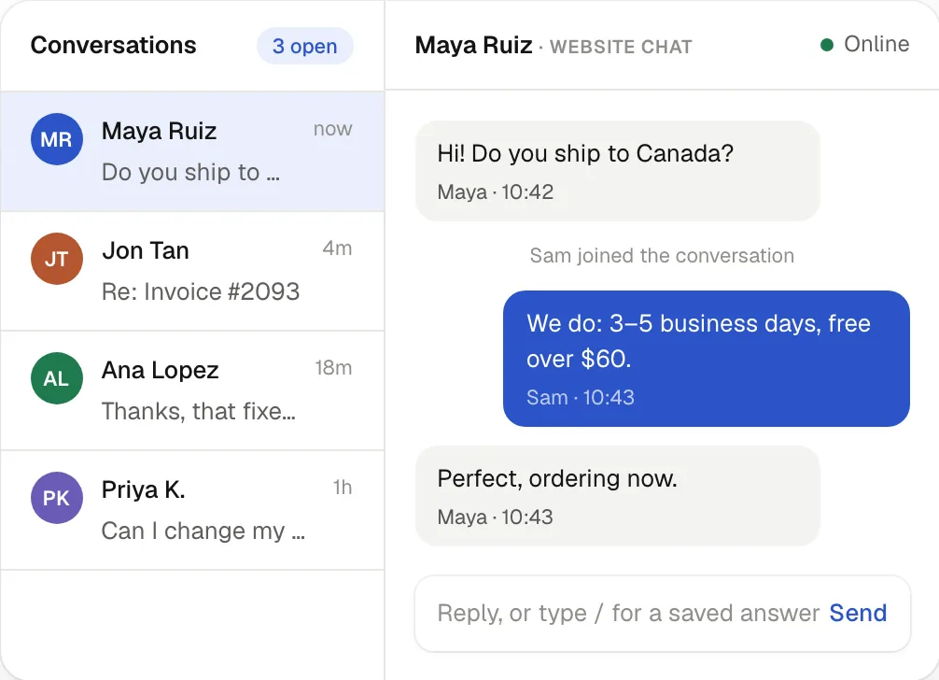This screenshot has height=680, width=939.
Task: Focus the reply input field
Action: click(x=663, y=614)
